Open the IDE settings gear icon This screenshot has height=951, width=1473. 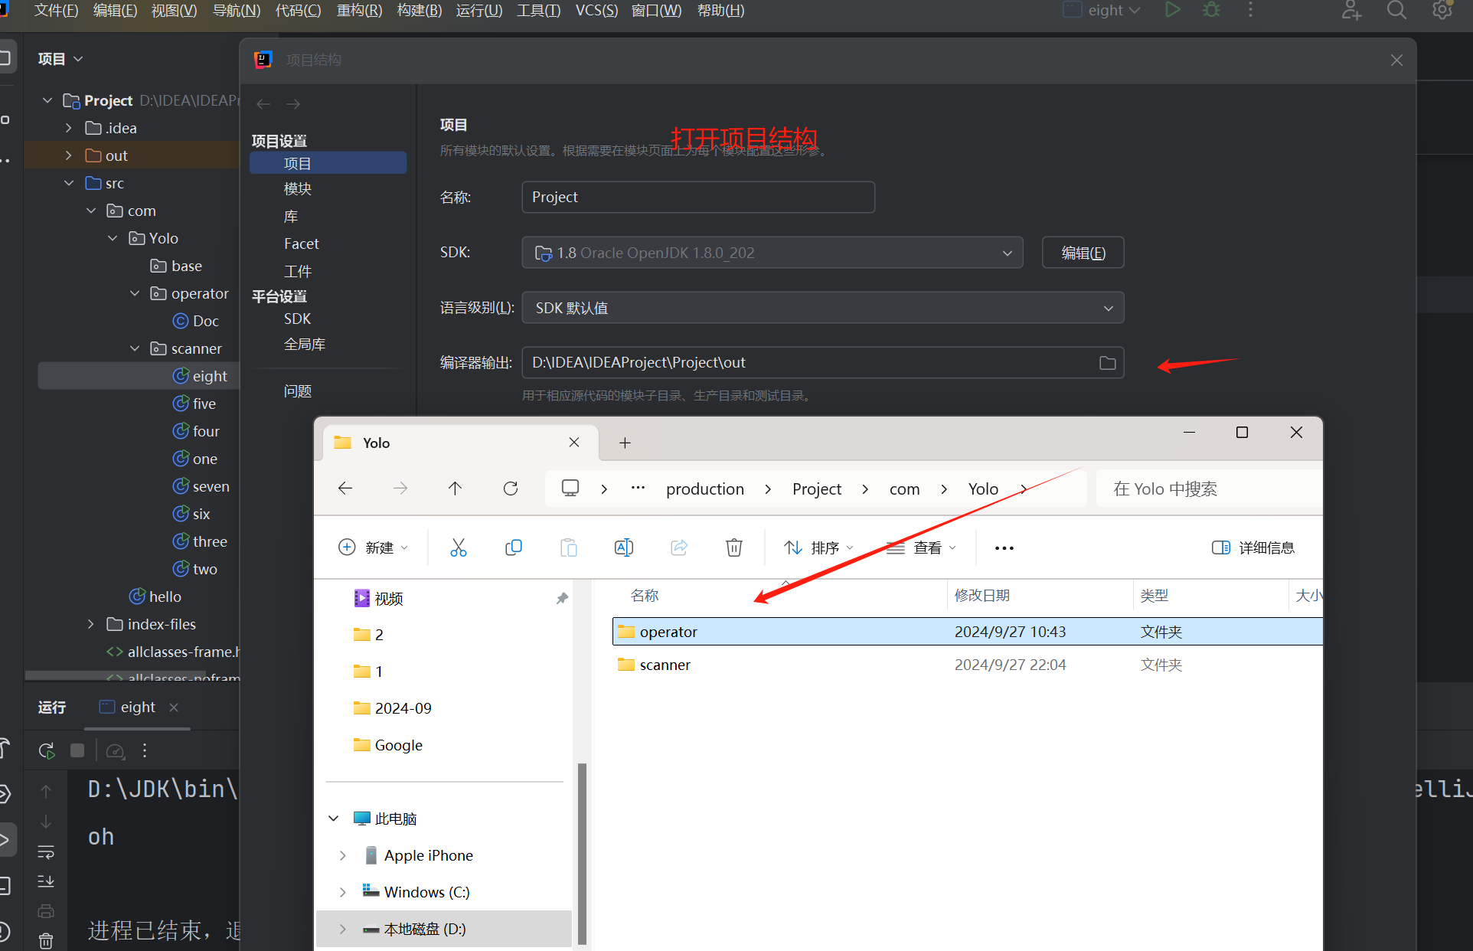(x=1442, y=10)
